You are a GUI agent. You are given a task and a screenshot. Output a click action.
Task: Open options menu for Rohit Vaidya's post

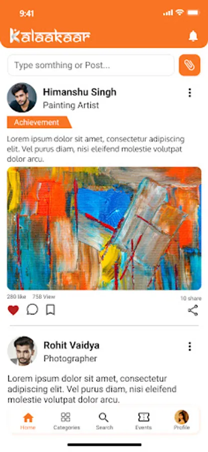pyautogui.click(x=189, y=346)
